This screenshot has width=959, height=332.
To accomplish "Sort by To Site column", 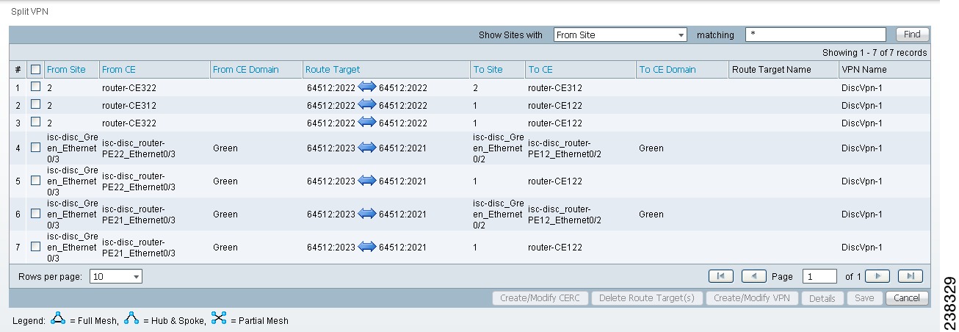I will pos(488,70).
